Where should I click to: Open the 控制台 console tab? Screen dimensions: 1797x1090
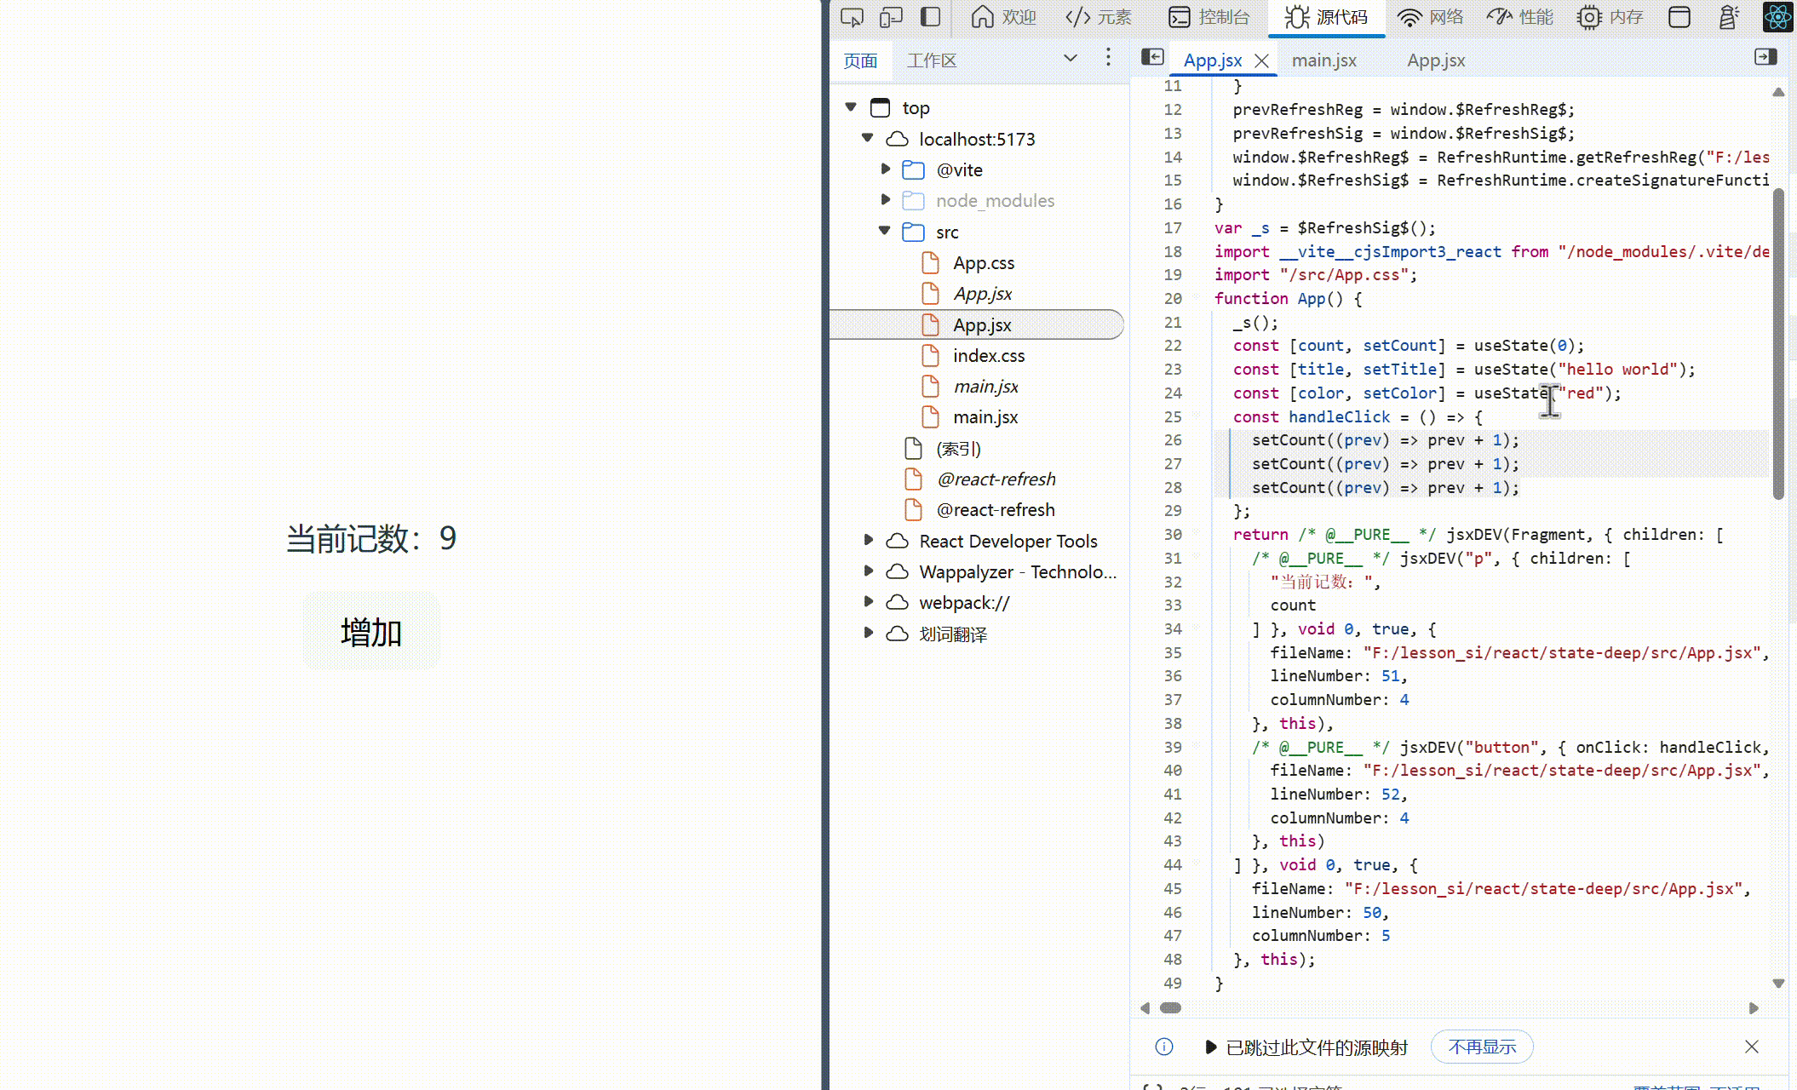(x=1209, y=17)
